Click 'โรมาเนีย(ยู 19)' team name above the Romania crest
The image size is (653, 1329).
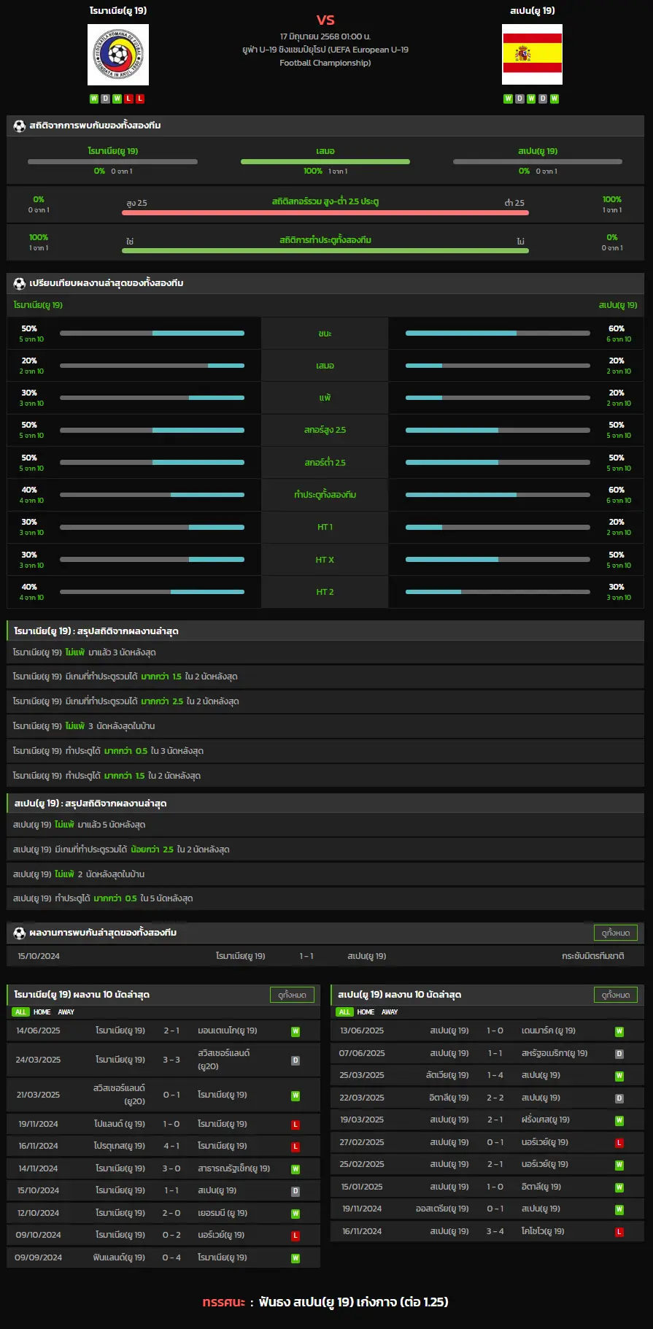pyautogui.click(x=118, y=11)
